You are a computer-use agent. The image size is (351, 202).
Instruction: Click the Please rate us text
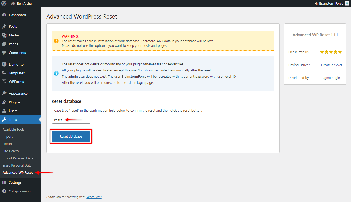(x=298, y=52)
